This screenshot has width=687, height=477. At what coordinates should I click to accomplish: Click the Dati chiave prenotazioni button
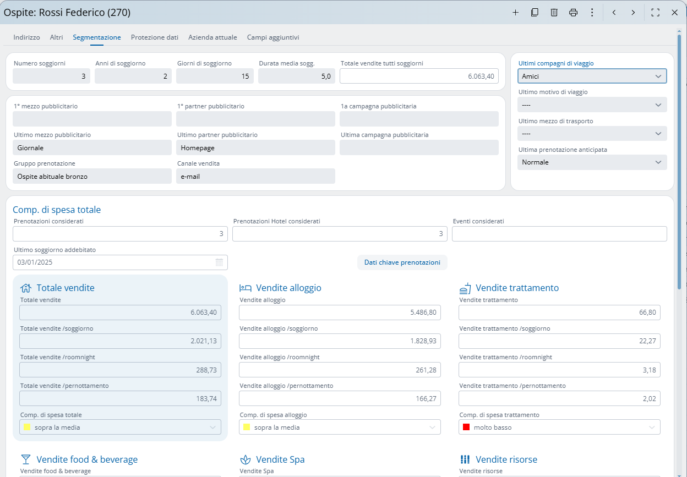click(402, 262)
